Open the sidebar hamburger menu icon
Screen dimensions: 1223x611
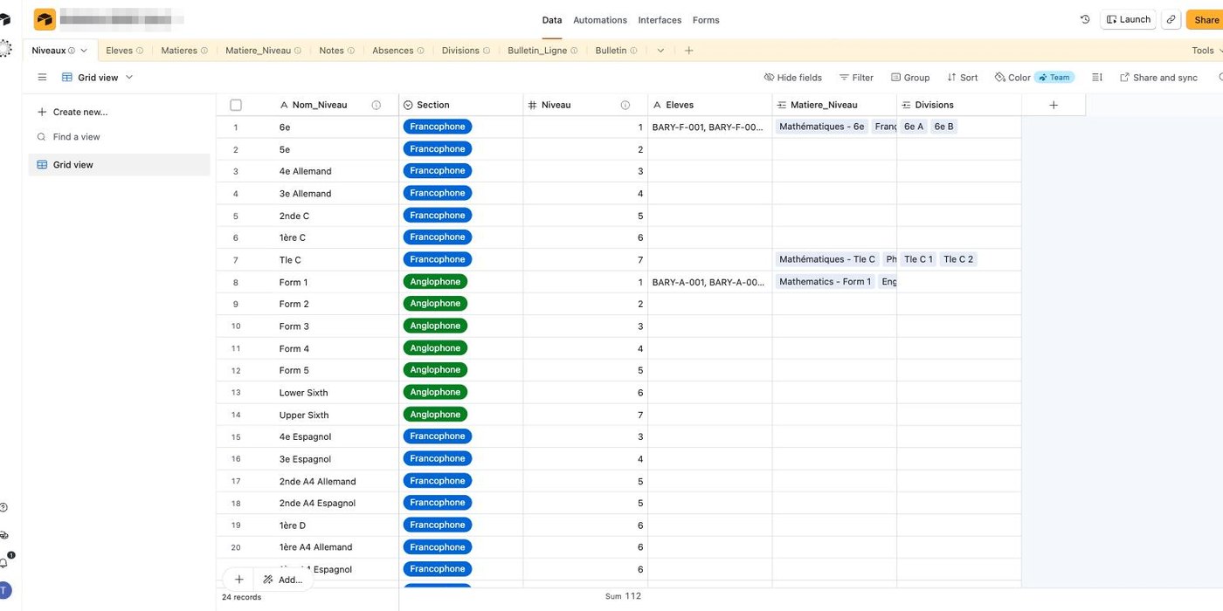click(x=42, y=78)
